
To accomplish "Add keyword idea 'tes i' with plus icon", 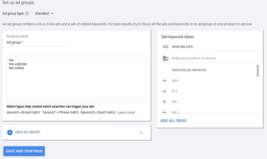I will click(164, 102).
